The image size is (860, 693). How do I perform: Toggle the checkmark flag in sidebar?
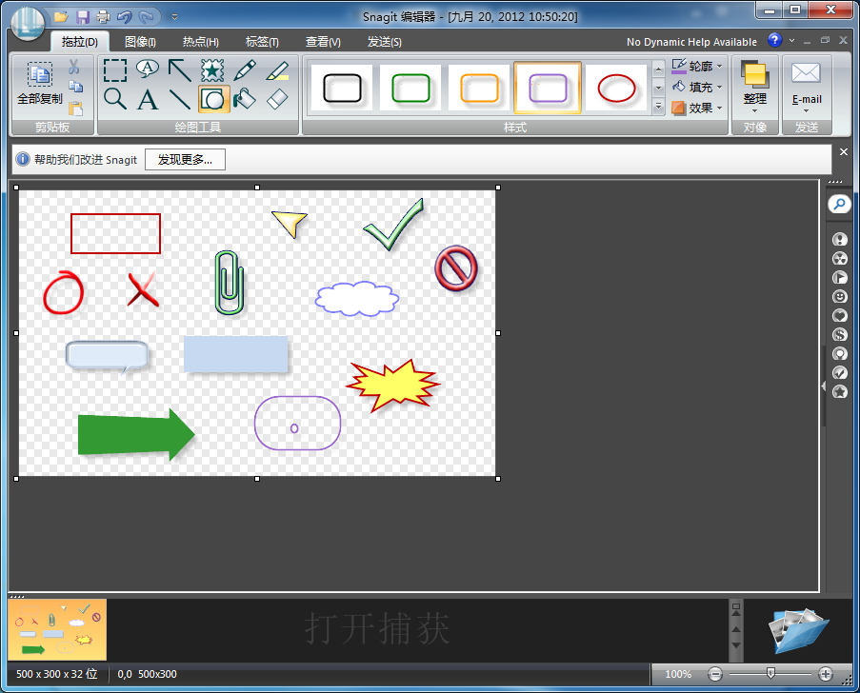click(839, 373)
